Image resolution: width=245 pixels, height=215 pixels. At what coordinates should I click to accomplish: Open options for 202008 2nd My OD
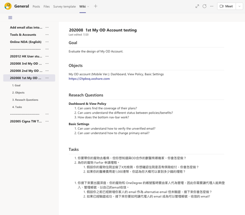[47, 71]
